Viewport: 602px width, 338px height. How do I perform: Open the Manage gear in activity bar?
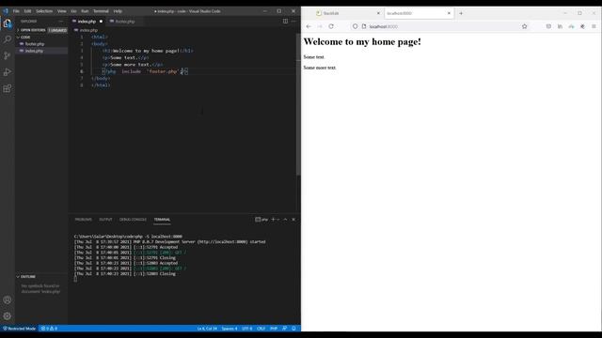(8, 315)
